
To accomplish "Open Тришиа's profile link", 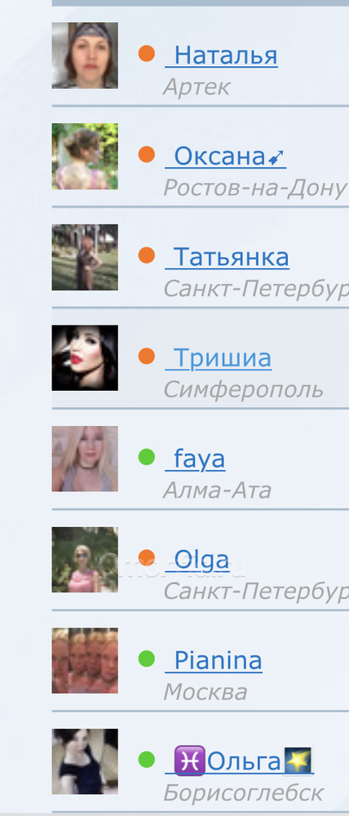I will (218, 358).
